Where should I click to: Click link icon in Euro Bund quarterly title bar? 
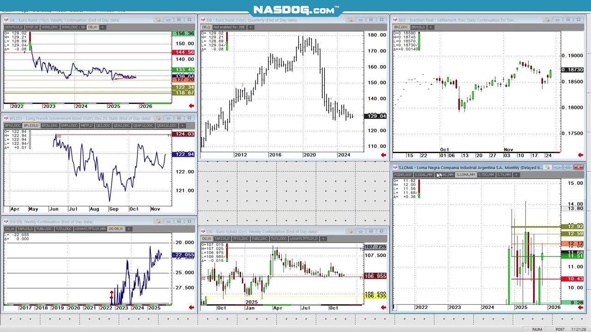click(350, 20)
